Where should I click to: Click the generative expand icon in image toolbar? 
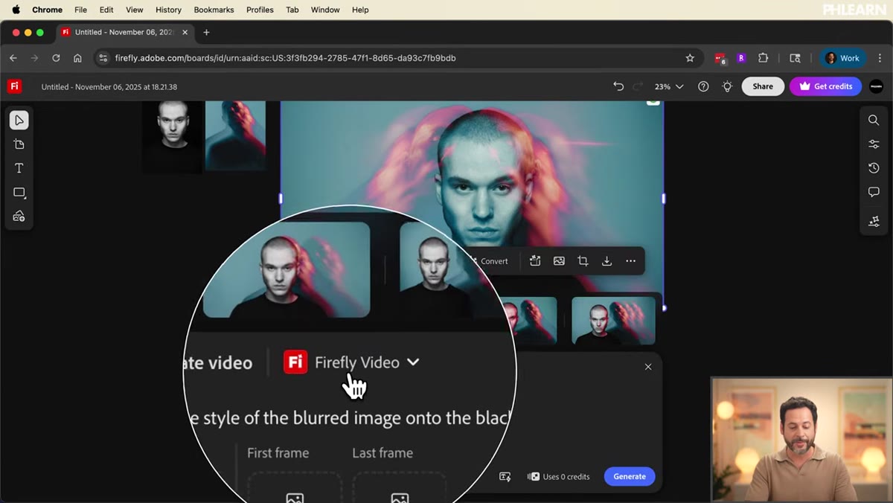coord(535,261)
